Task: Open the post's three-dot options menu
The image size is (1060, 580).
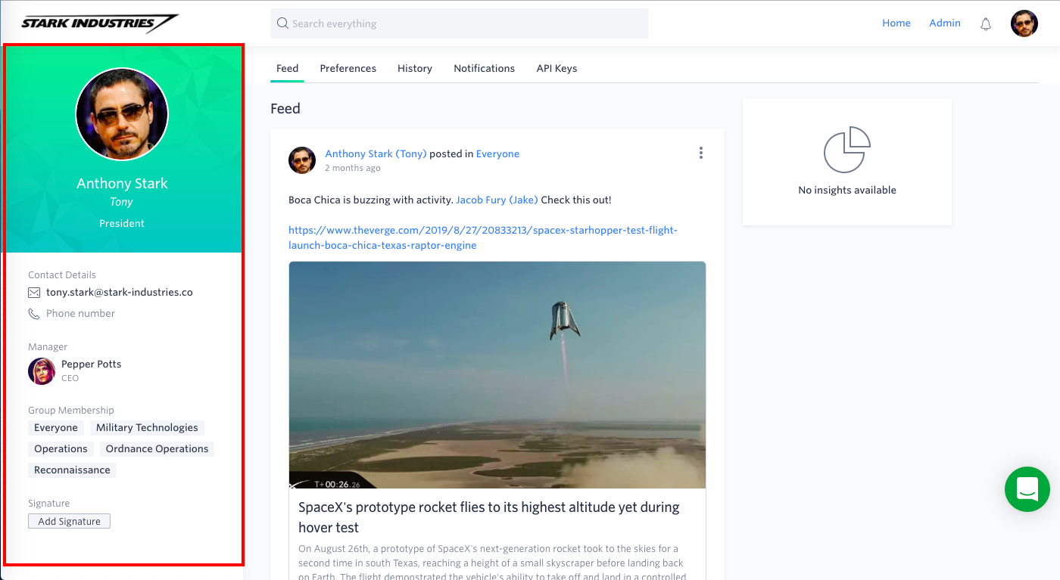Action: [701, 154]
